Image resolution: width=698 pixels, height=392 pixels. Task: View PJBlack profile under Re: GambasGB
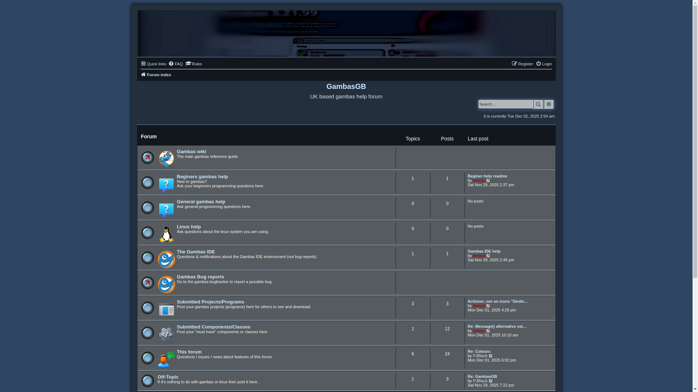480,381
